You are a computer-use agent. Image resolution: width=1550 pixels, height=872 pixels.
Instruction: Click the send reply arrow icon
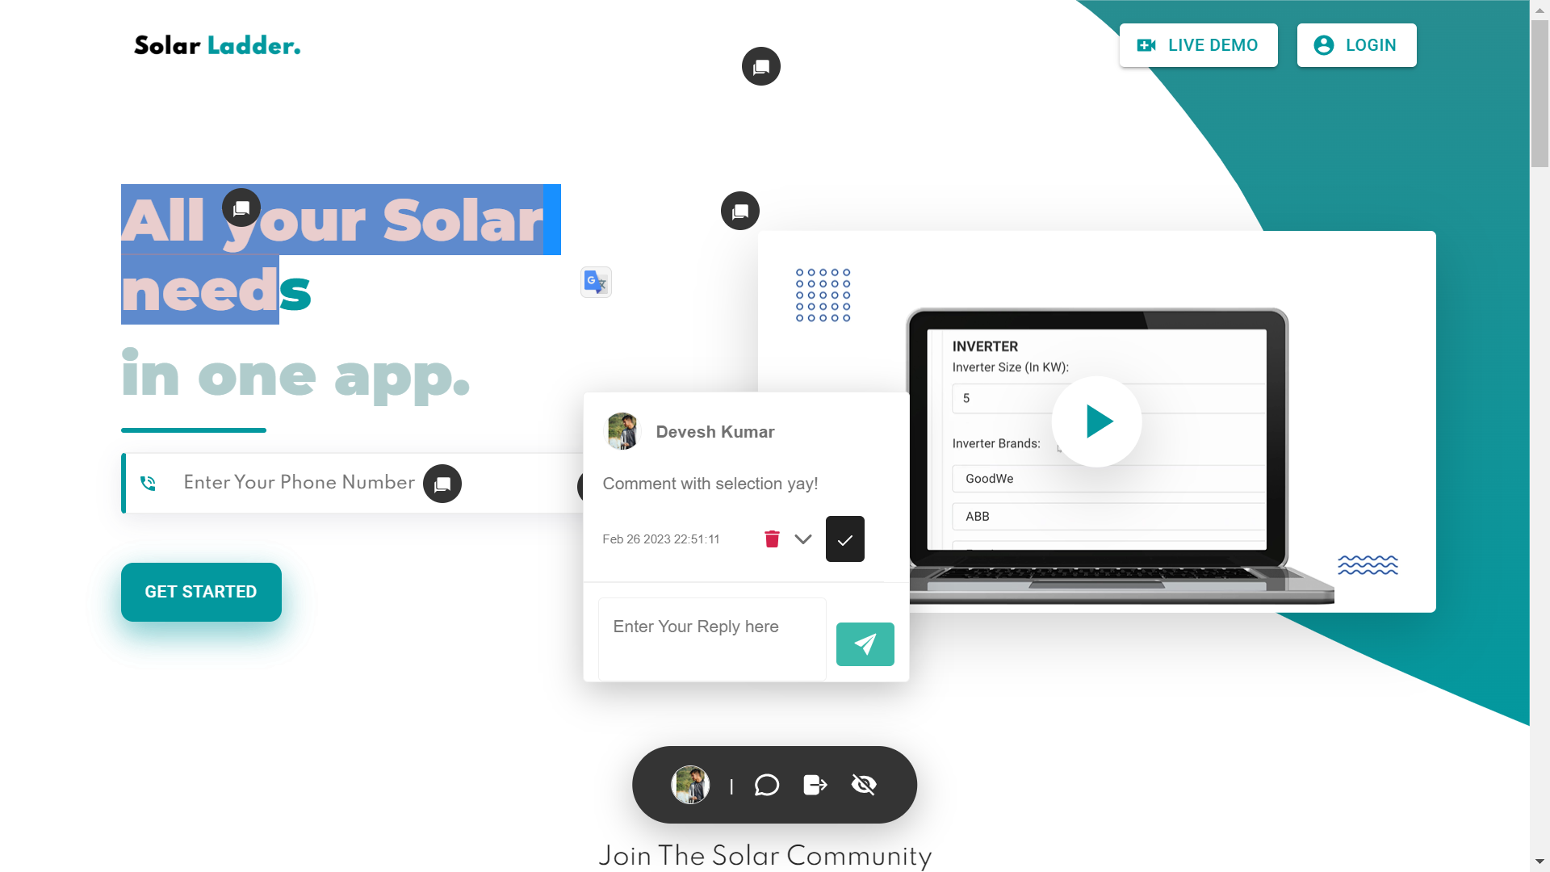click(865, 644)
